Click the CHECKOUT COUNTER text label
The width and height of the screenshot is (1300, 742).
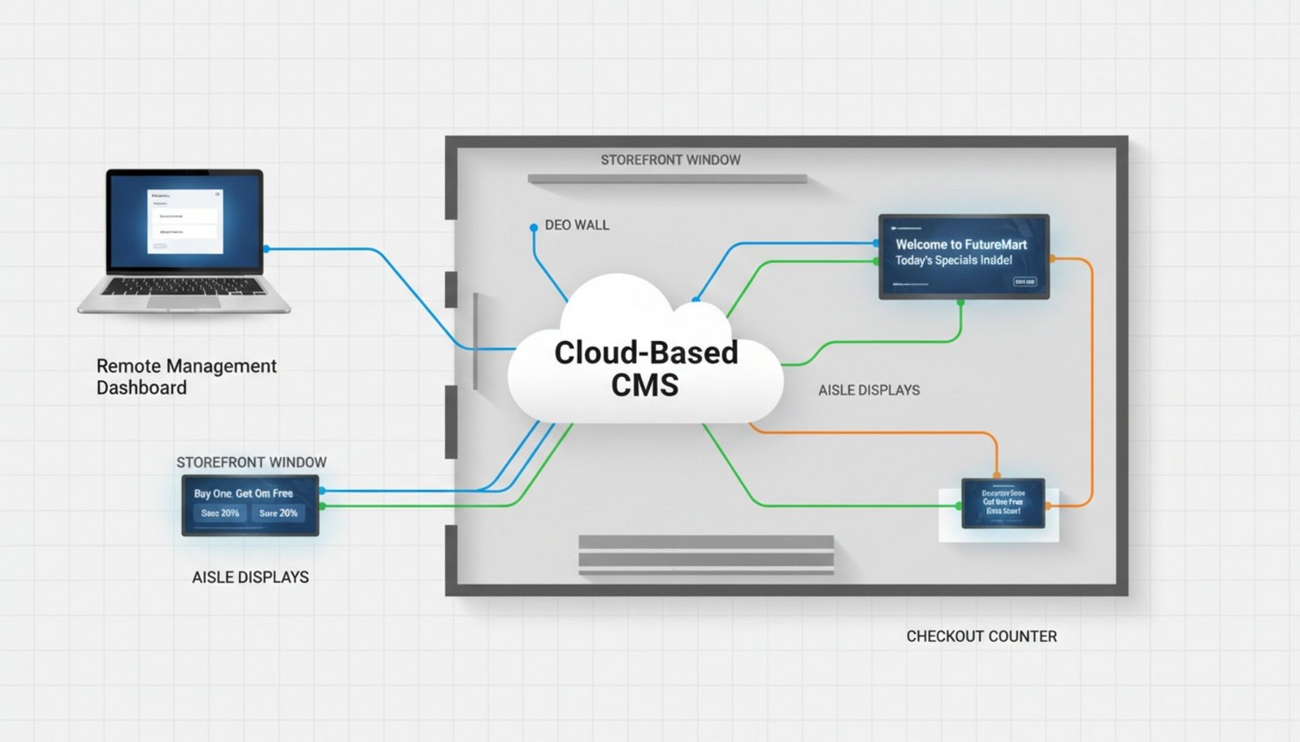coord(981,636)
